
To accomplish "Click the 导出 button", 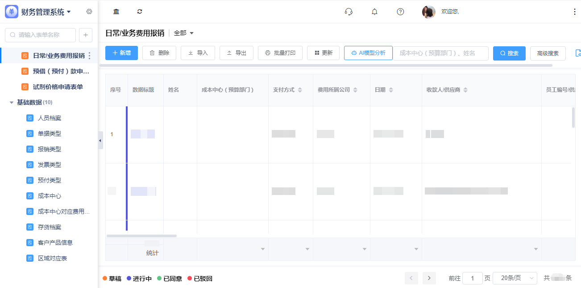I will pos(237,53).
